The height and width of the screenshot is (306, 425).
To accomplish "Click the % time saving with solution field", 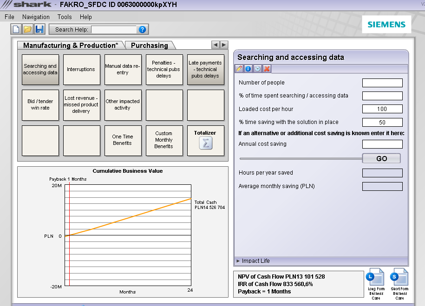I will [x=382, y=122].
